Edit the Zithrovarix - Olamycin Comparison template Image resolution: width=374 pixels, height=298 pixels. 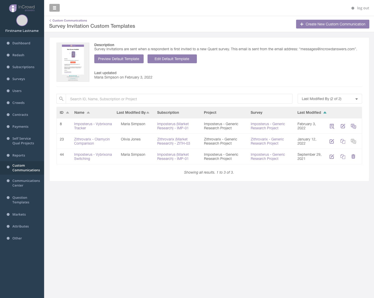pos(332,141)
